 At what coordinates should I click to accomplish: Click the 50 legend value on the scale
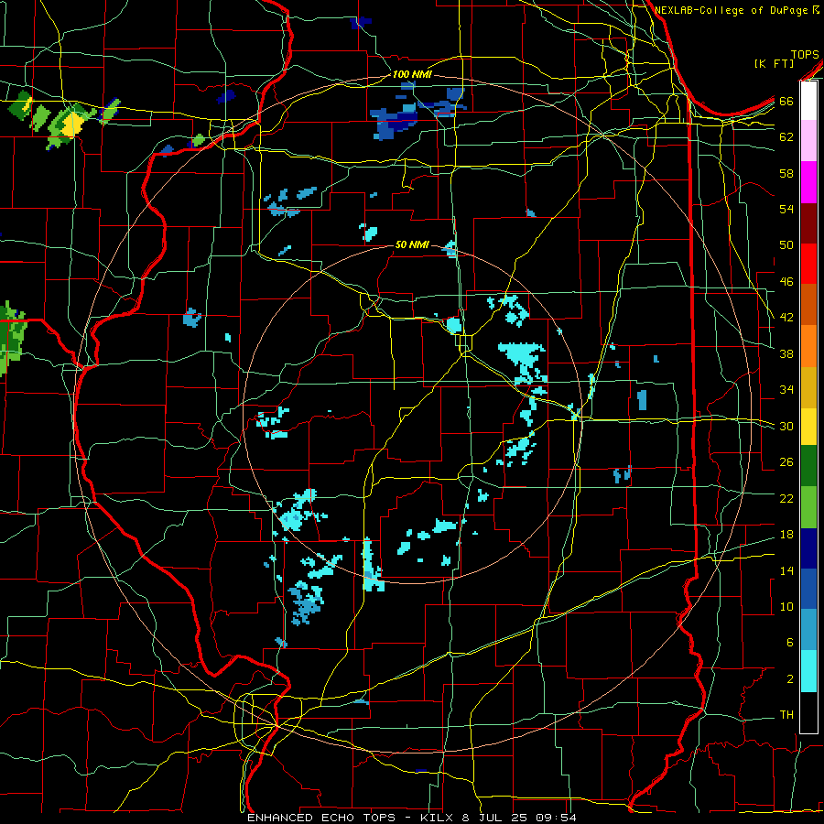tap(786, 245)
